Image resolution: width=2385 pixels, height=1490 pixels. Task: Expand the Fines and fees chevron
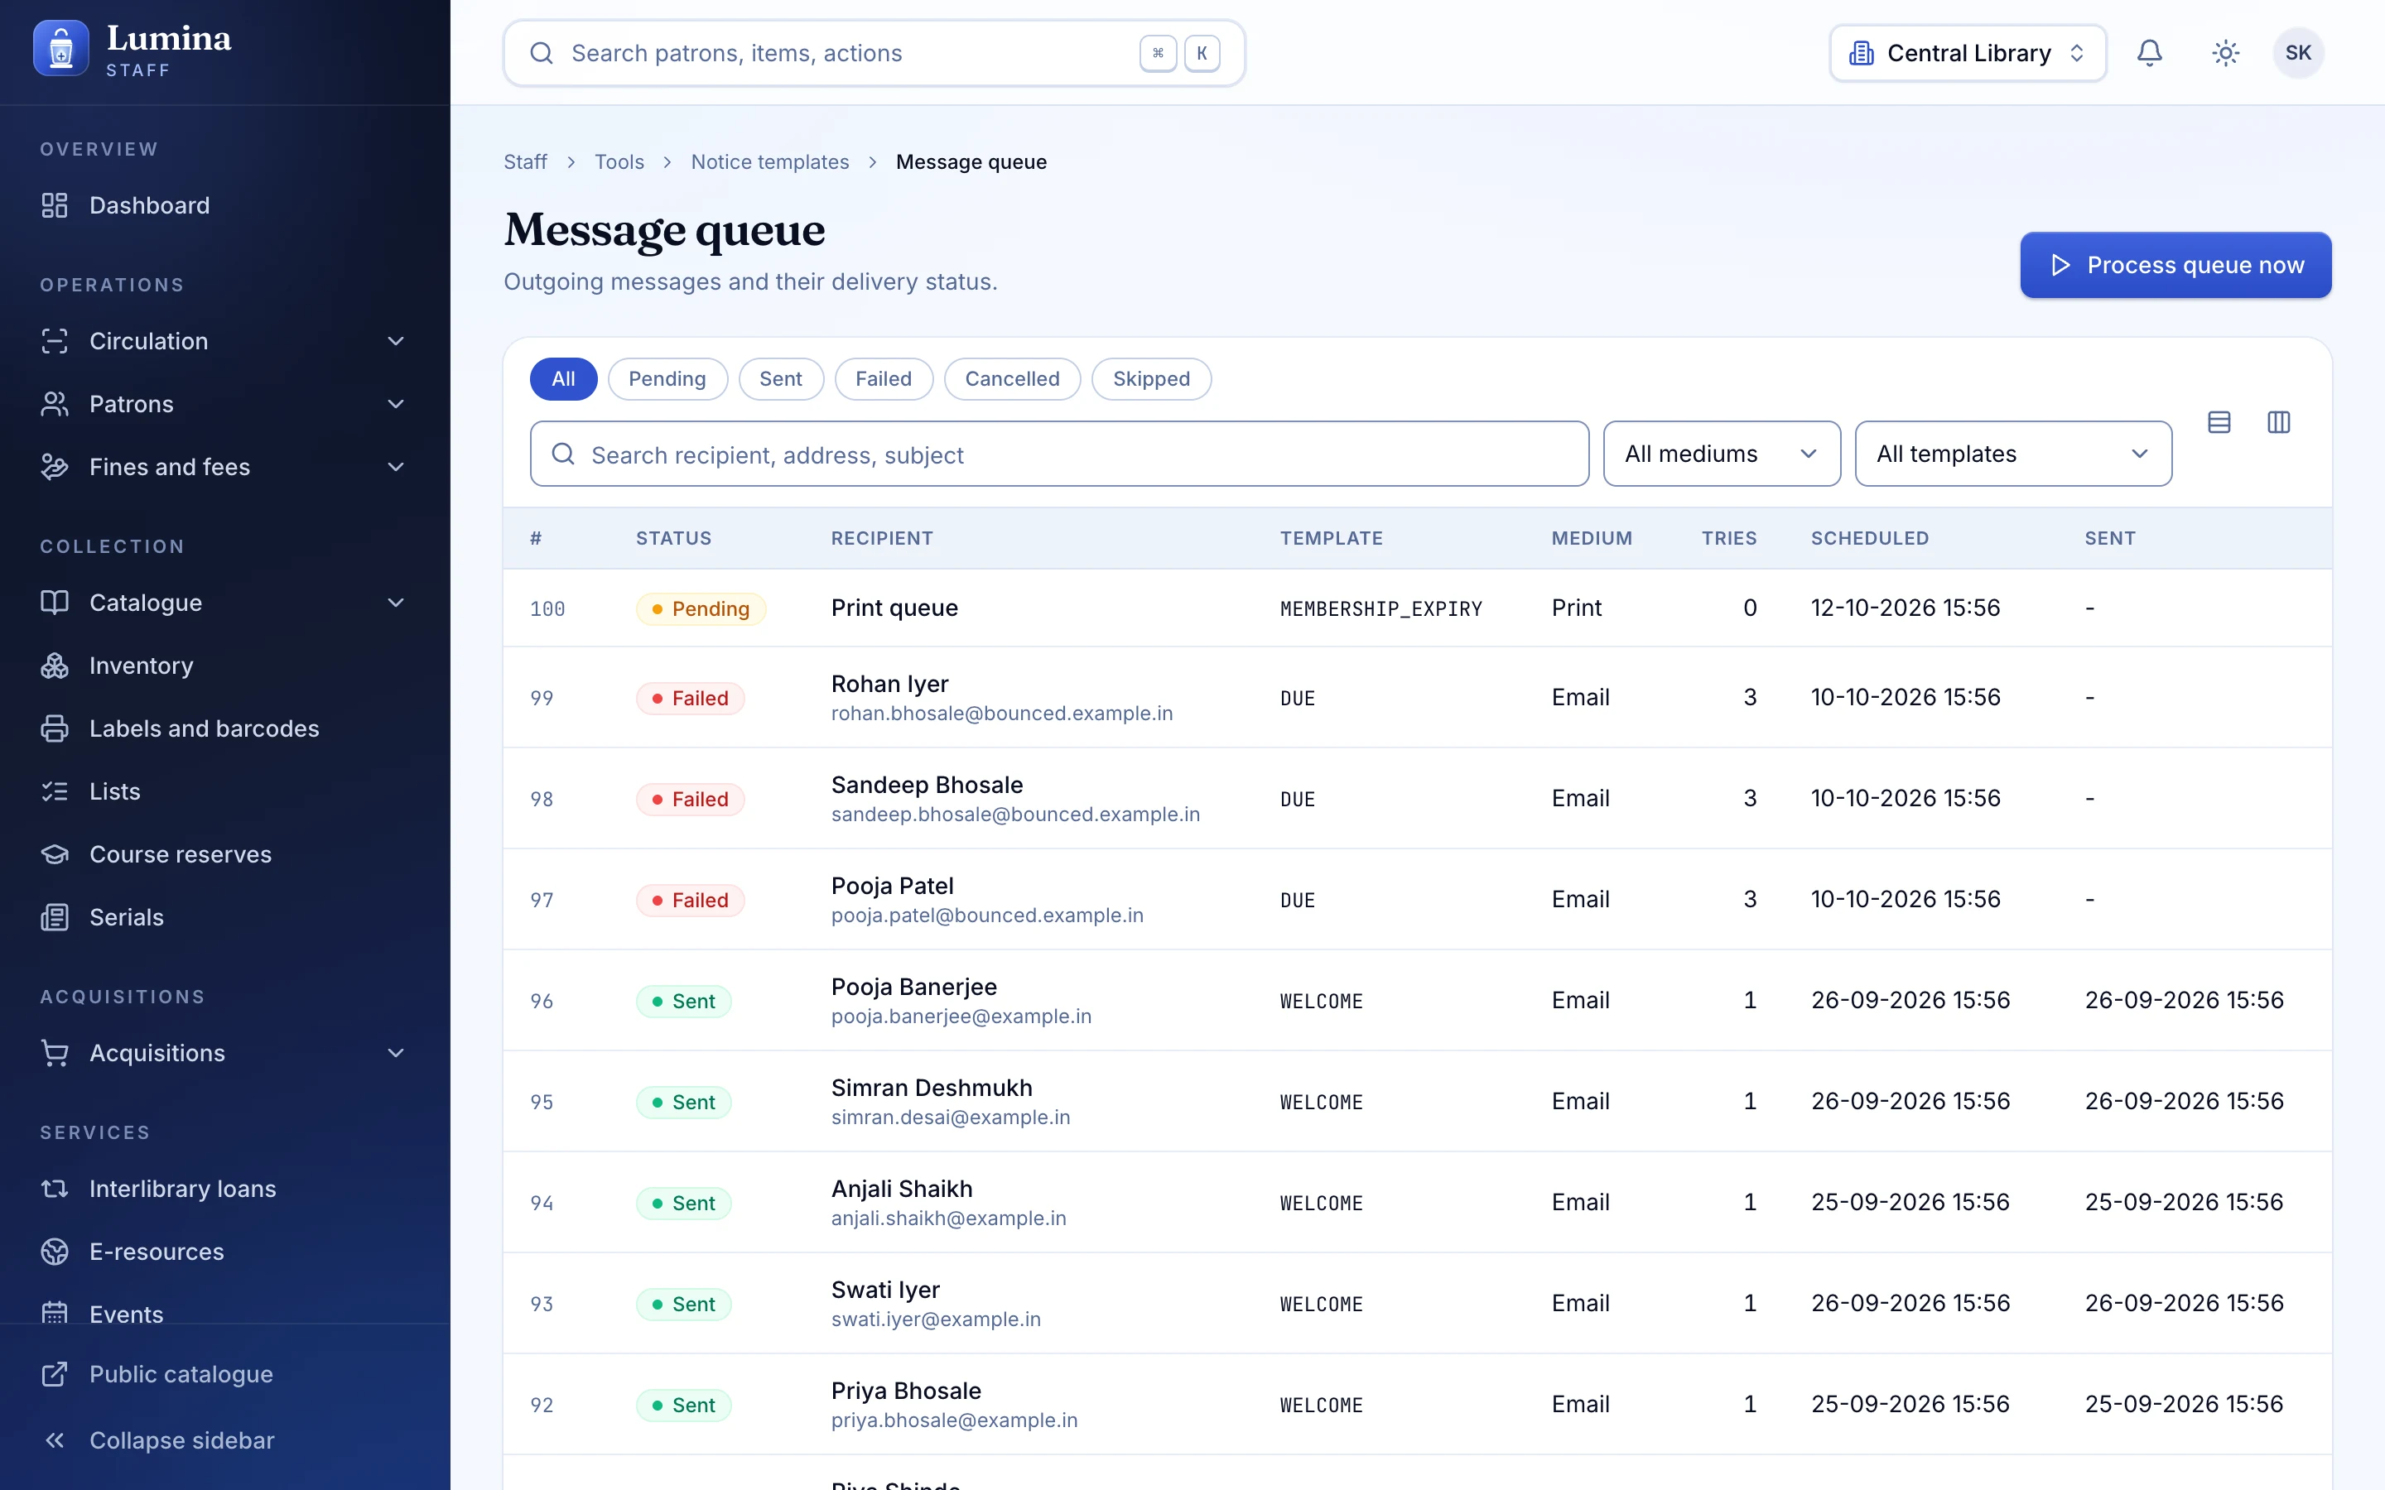[396, 467]
